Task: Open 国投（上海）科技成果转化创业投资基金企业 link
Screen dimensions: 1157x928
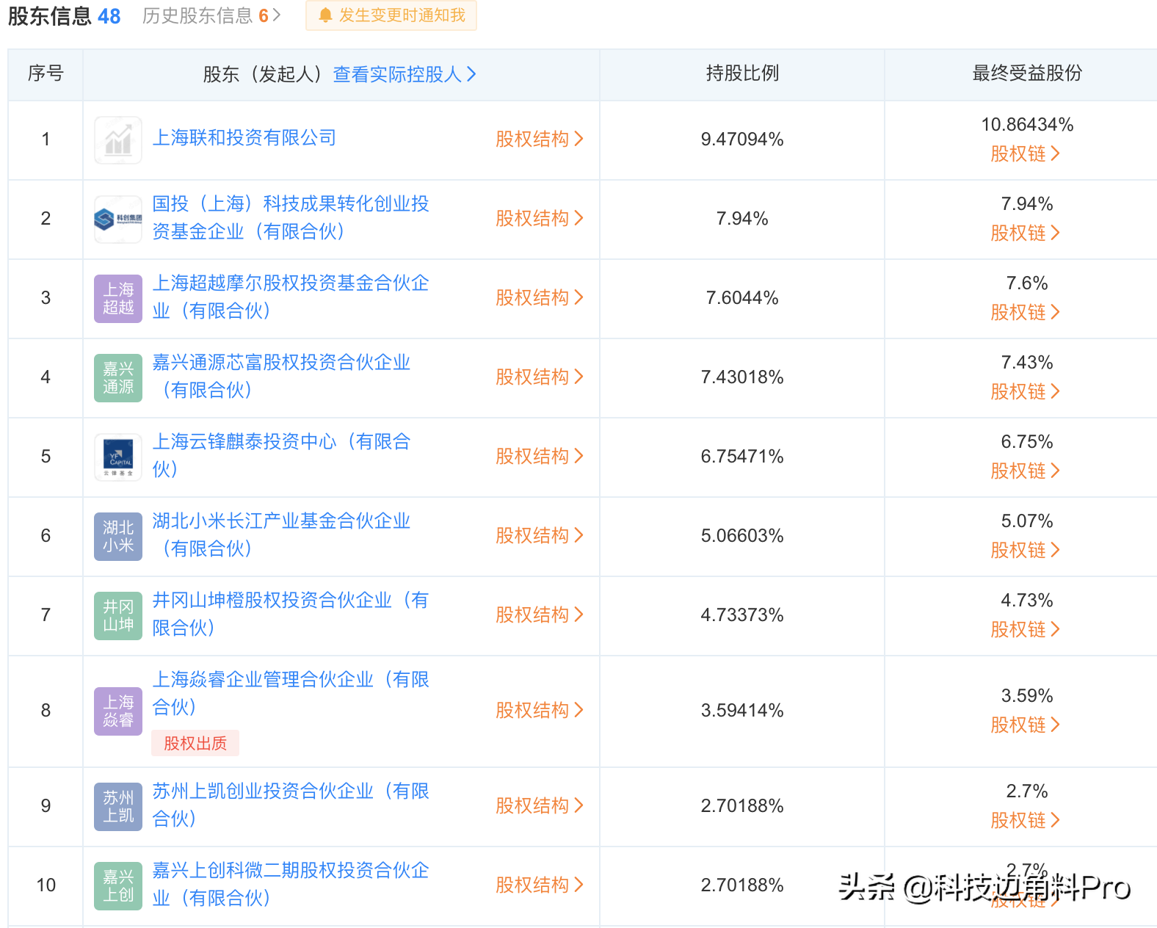Action: tap(291, 217)
